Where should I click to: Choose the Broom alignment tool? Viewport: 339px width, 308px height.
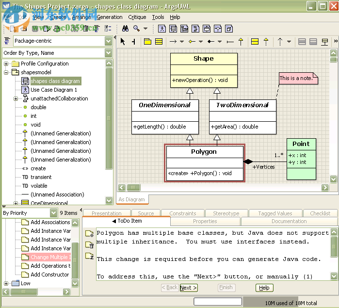[x=133, y=42]
